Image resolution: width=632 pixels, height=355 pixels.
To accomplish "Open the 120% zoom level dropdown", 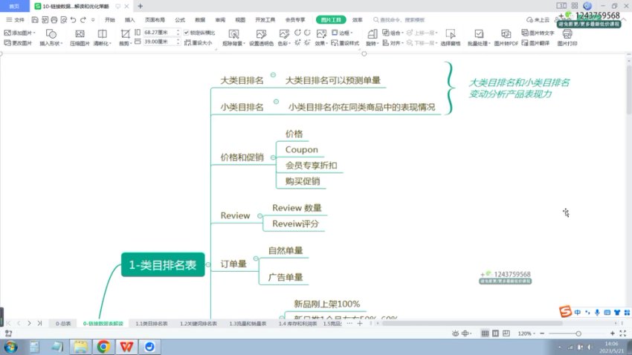I will 528,333.
